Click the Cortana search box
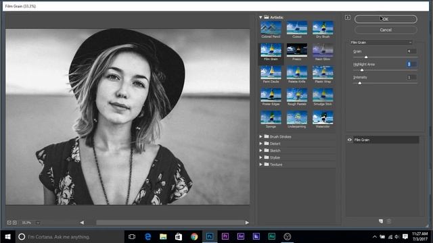 point(70,237)
